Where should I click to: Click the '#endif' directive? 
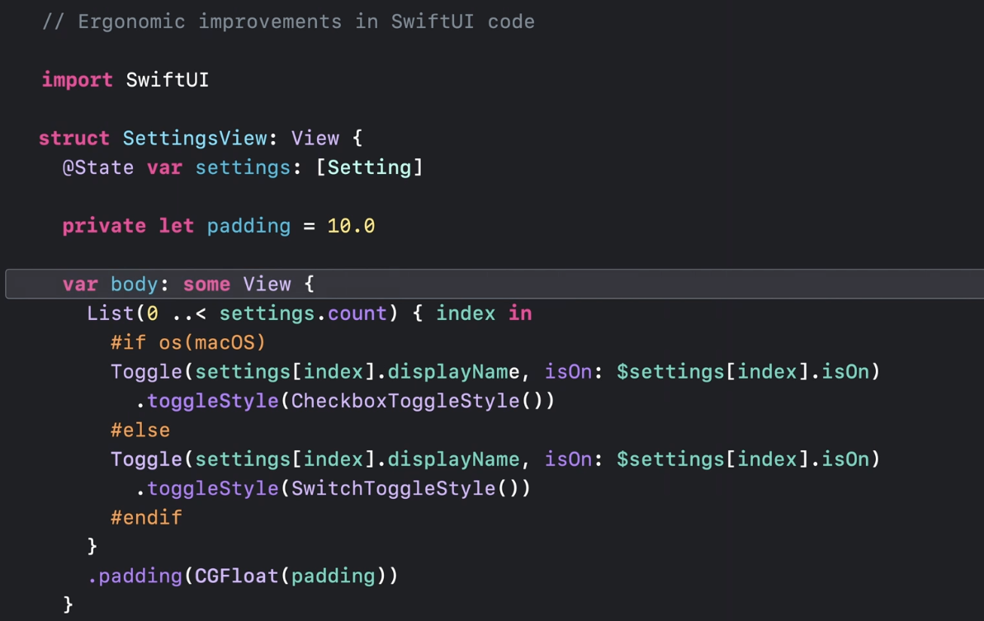146,518
